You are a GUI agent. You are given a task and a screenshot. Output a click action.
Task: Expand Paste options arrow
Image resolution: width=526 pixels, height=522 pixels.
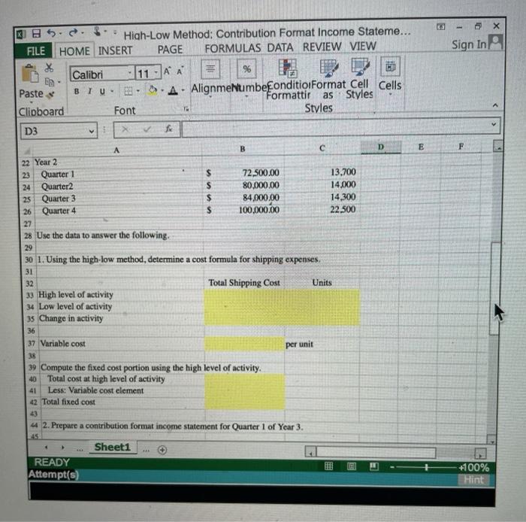pos(31,101)
